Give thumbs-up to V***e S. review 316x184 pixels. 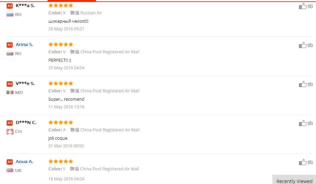302,84
